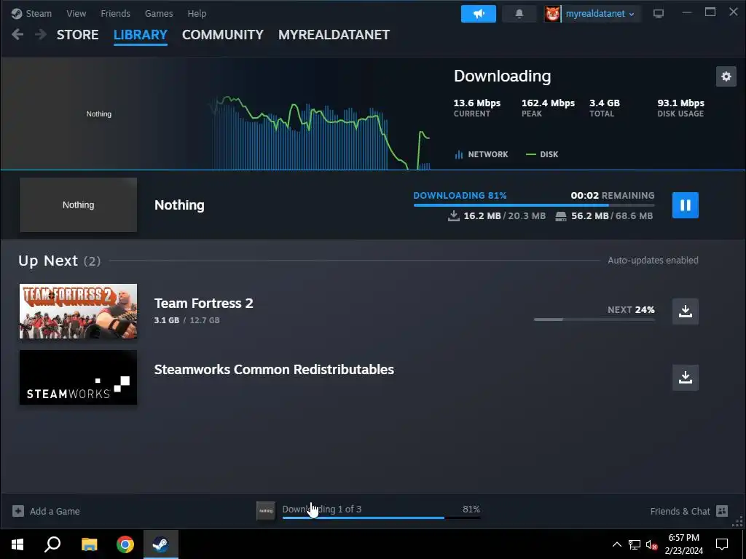Click the Nothing game thumbnail in downloading row
Viewport: 746px width, 559px height.
click(x=78, y=205)
